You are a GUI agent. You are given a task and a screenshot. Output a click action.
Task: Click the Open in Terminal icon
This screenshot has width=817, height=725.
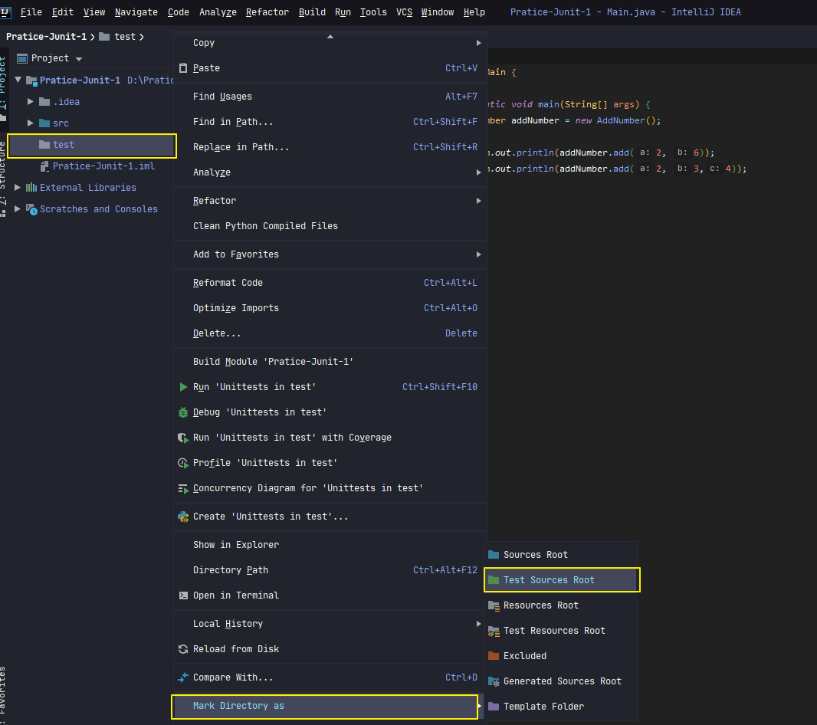click(183, 595)
